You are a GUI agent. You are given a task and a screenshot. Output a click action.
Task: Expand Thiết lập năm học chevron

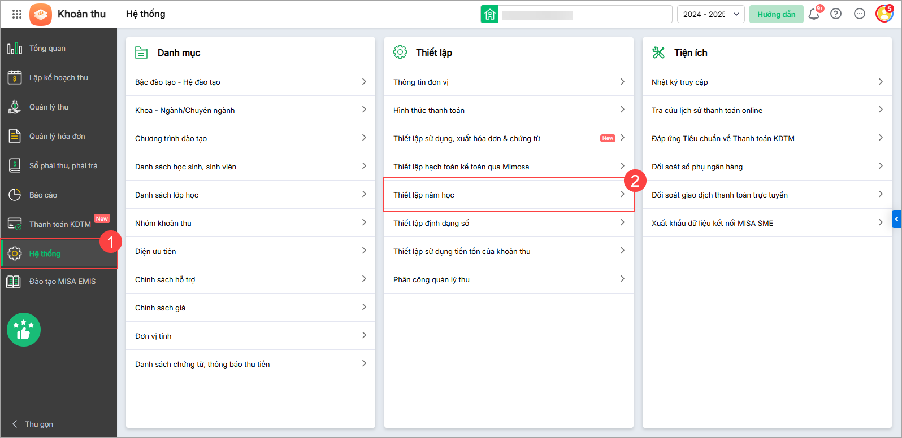pyautogui.click(x=622, y=194)
